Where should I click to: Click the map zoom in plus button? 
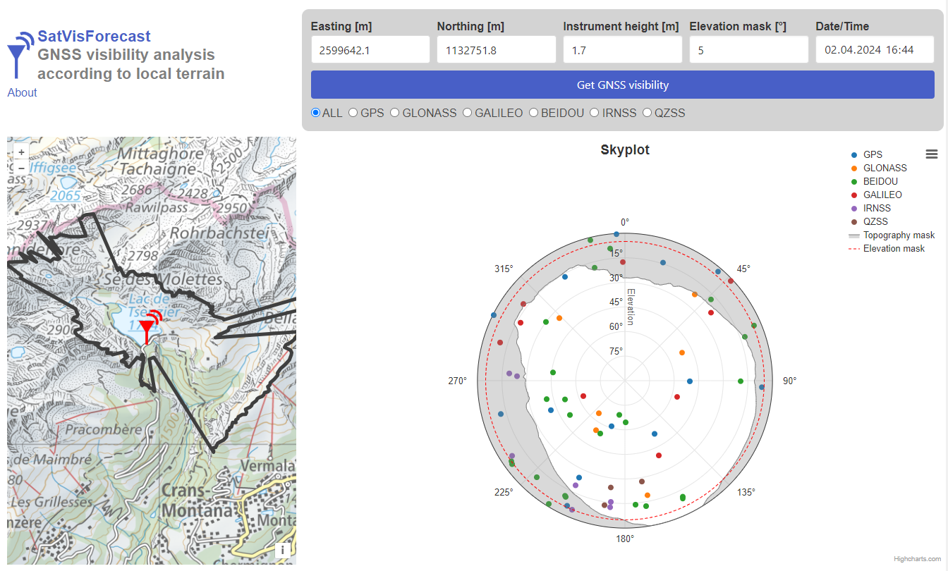[x=21, y=152]
